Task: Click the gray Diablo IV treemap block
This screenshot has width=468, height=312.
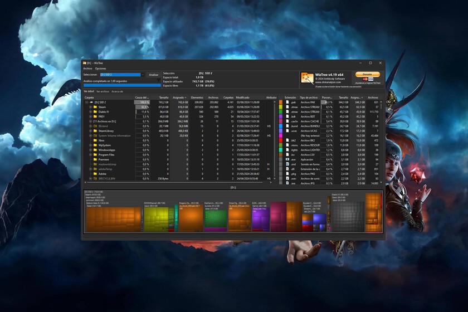Action: pos(348,217)
